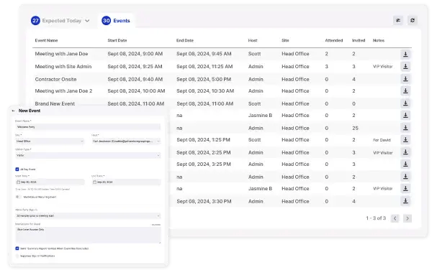432x270 pixels.
Task: Open the Host dropdown in New Event
Action: pos(126,141)
